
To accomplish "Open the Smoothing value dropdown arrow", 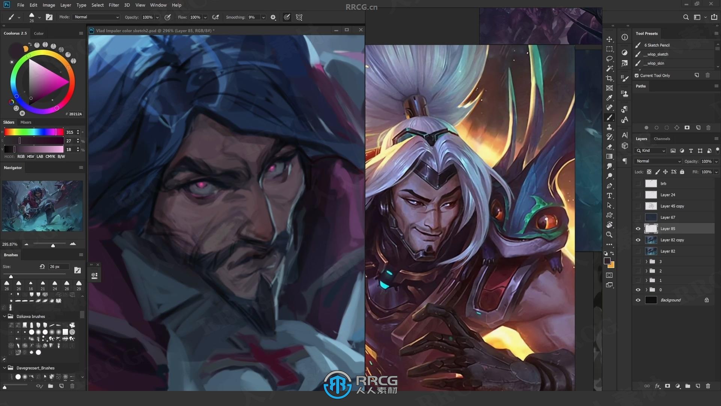I will point(263,17).
